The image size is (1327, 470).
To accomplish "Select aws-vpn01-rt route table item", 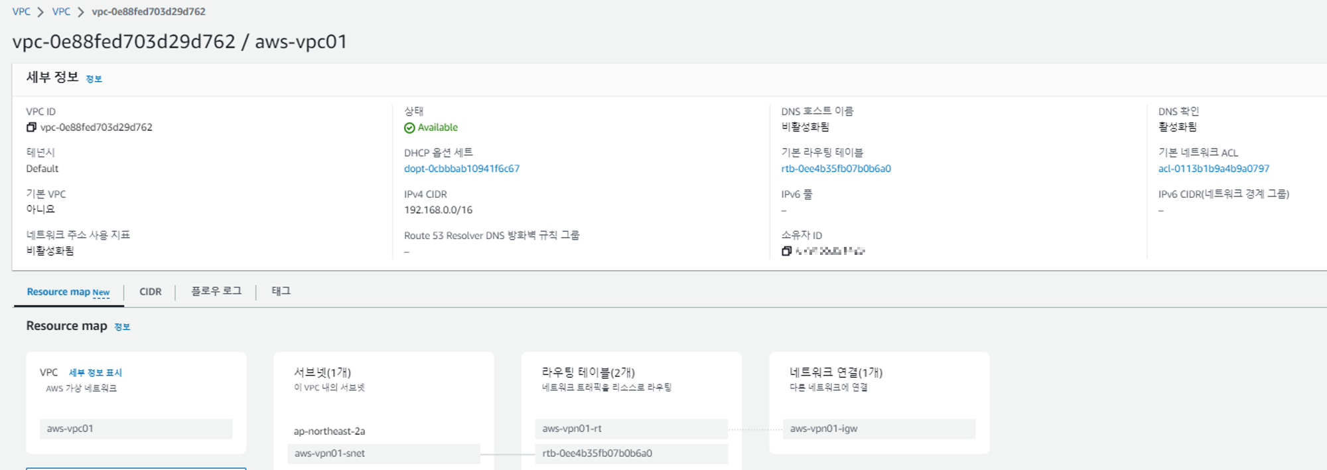I will 632,429.
